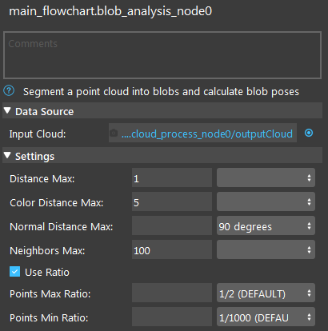Click the help question mark icon

click(9, 90)
